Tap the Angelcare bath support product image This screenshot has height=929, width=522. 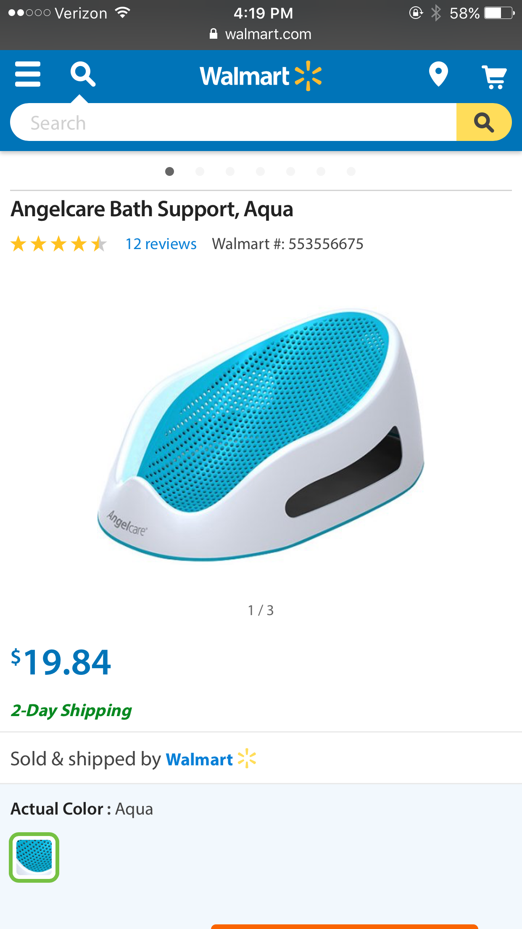pos(261,434)
